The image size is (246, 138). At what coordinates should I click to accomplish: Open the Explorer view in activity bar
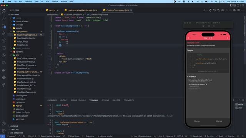tap(3, 11)
